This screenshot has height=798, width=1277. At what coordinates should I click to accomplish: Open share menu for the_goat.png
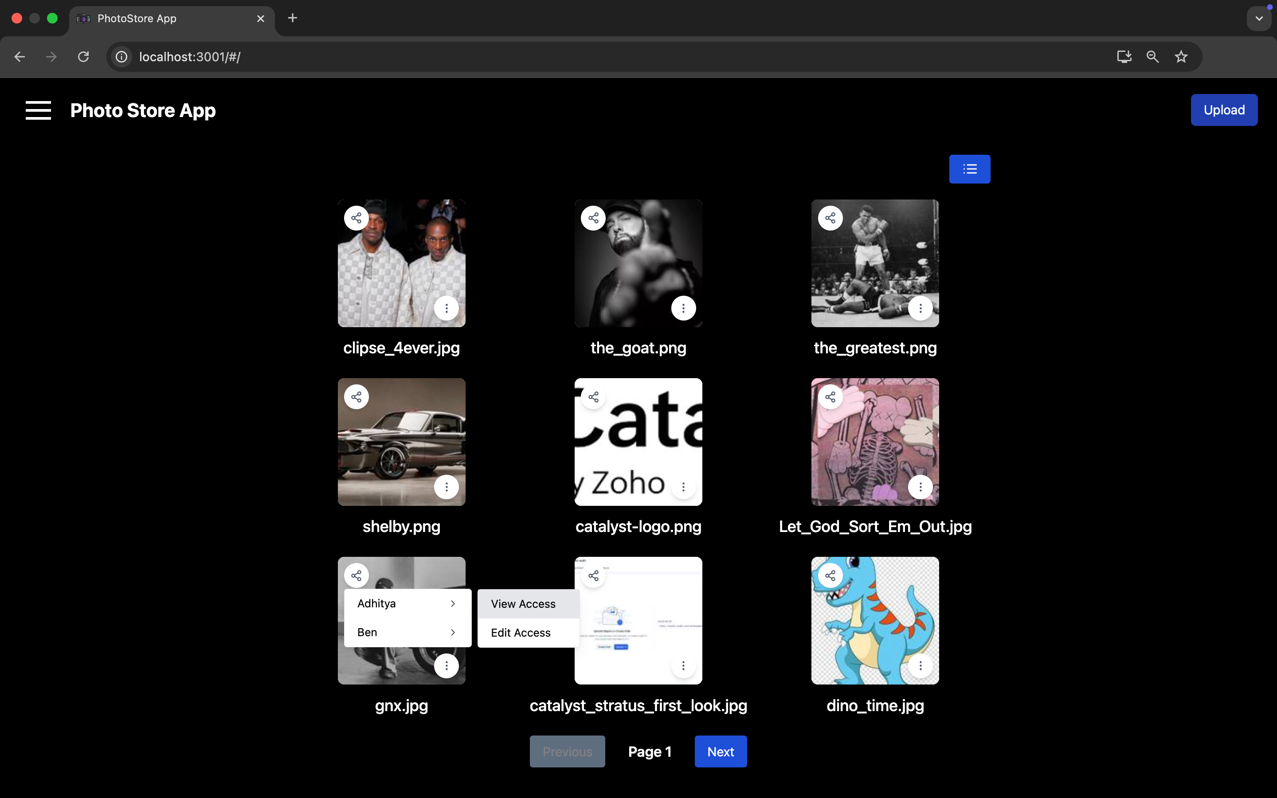593,218
